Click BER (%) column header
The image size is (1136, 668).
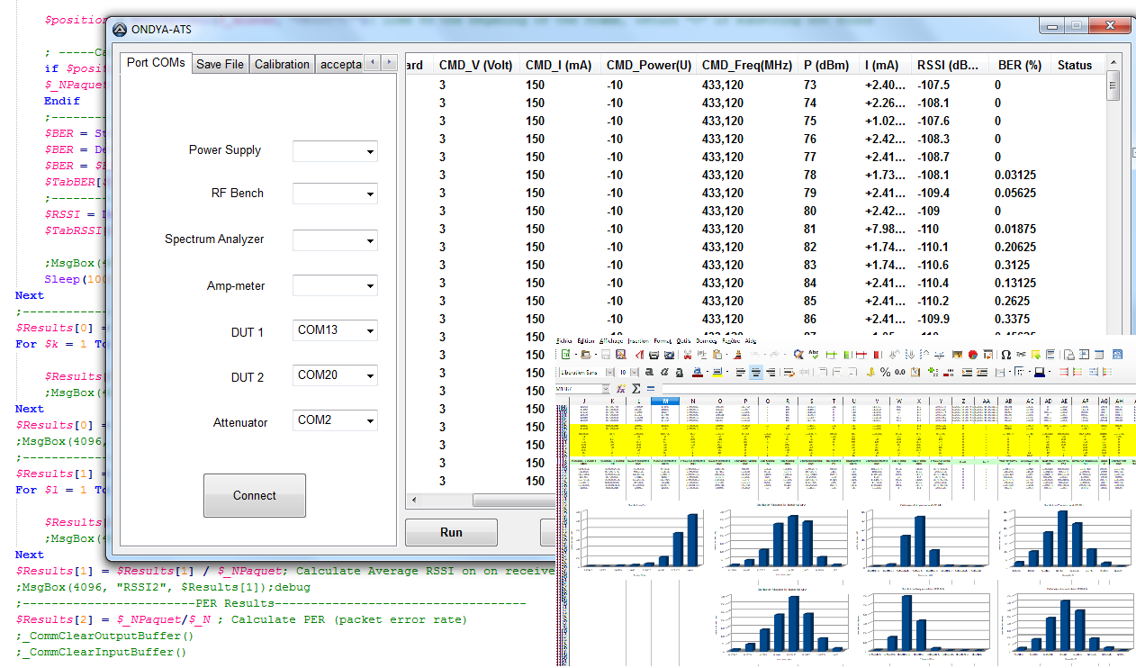point(1019,65)
